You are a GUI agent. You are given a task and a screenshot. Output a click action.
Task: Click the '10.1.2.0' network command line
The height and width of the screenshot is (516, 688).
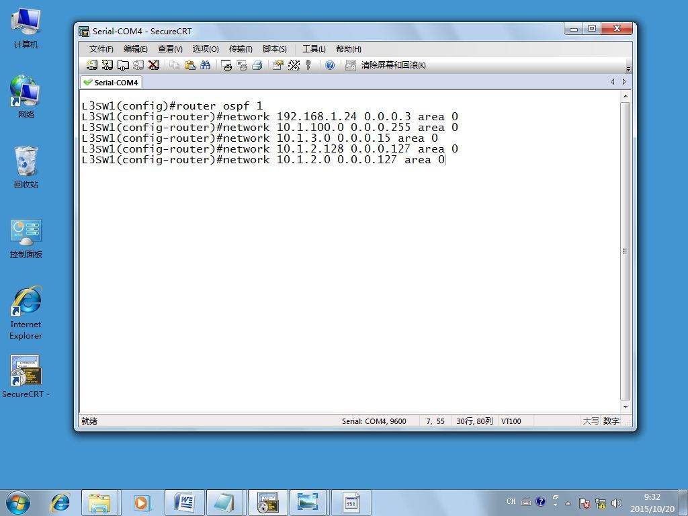coord(263,160)
